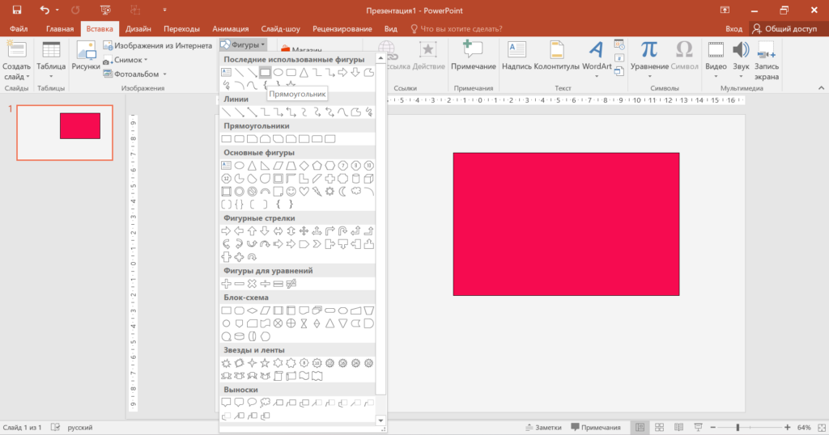Click the Sign in (Вход) link

click(x=733, y=28)
